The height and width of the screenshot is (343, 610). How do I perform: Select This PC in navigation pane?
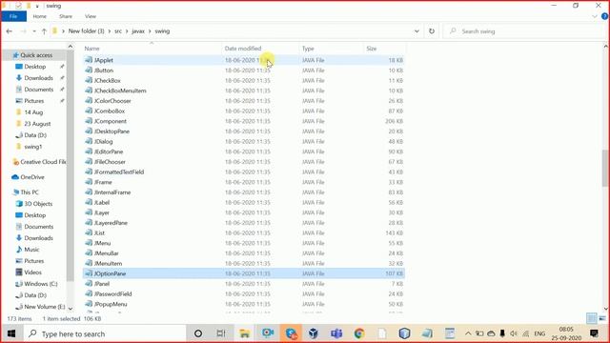(30, 192)
